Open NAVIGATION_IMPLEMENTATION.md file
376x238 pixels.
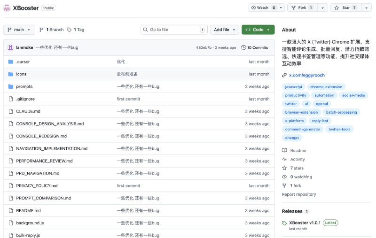(x=52, y=148)
